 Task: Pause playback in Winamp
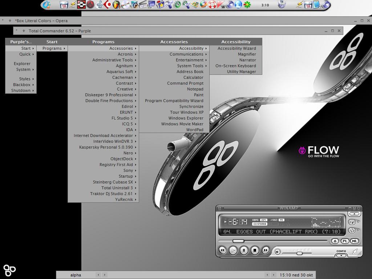tap(244, 250)
